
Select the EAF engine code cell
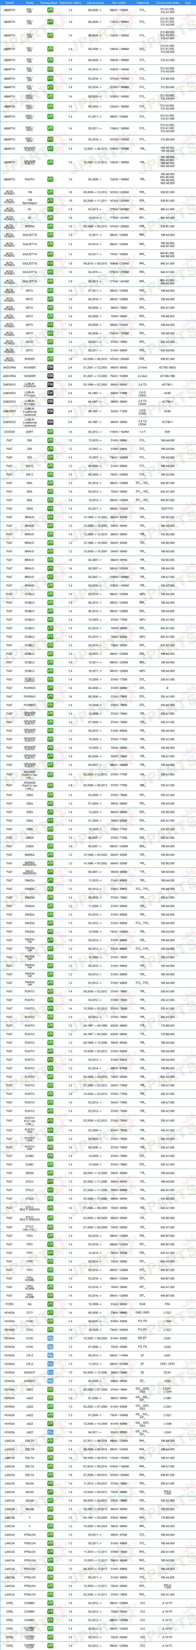point(167,432)
